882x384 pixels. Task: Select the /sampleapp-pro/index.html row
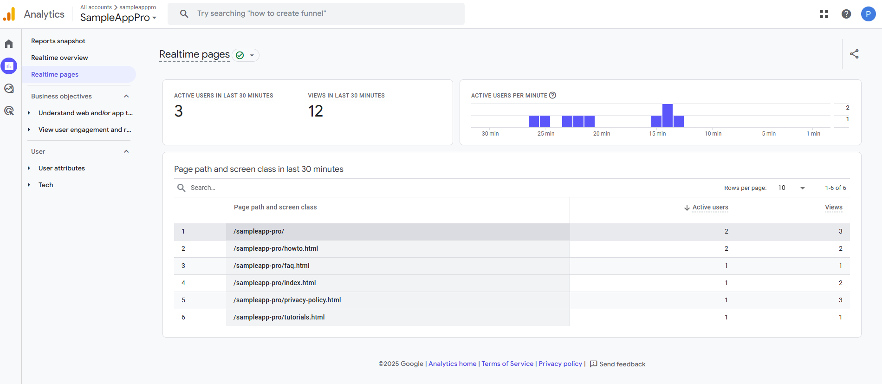(512, 283)
